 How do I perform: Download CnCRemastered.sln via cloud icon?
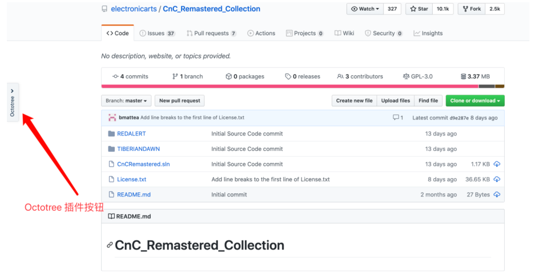[497, 164]
